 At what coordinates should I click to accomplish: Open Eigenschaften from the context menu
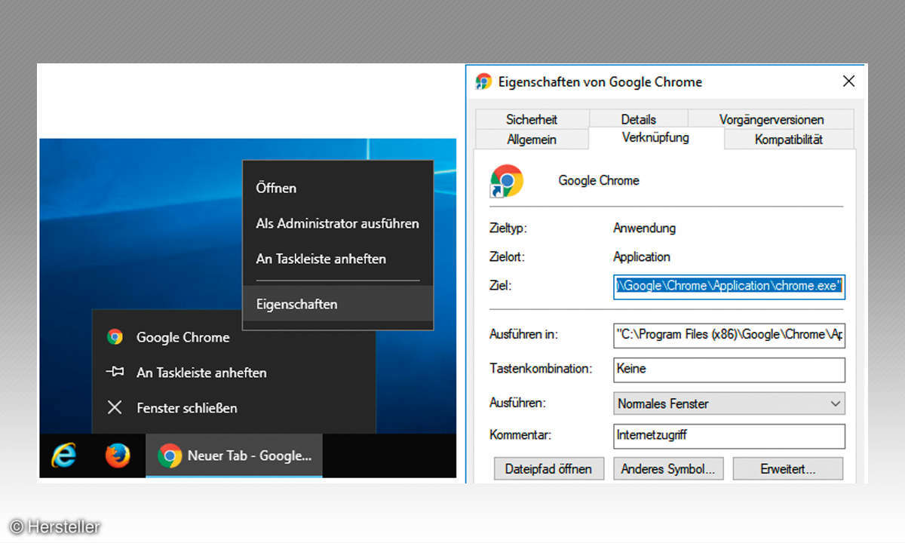338,304
